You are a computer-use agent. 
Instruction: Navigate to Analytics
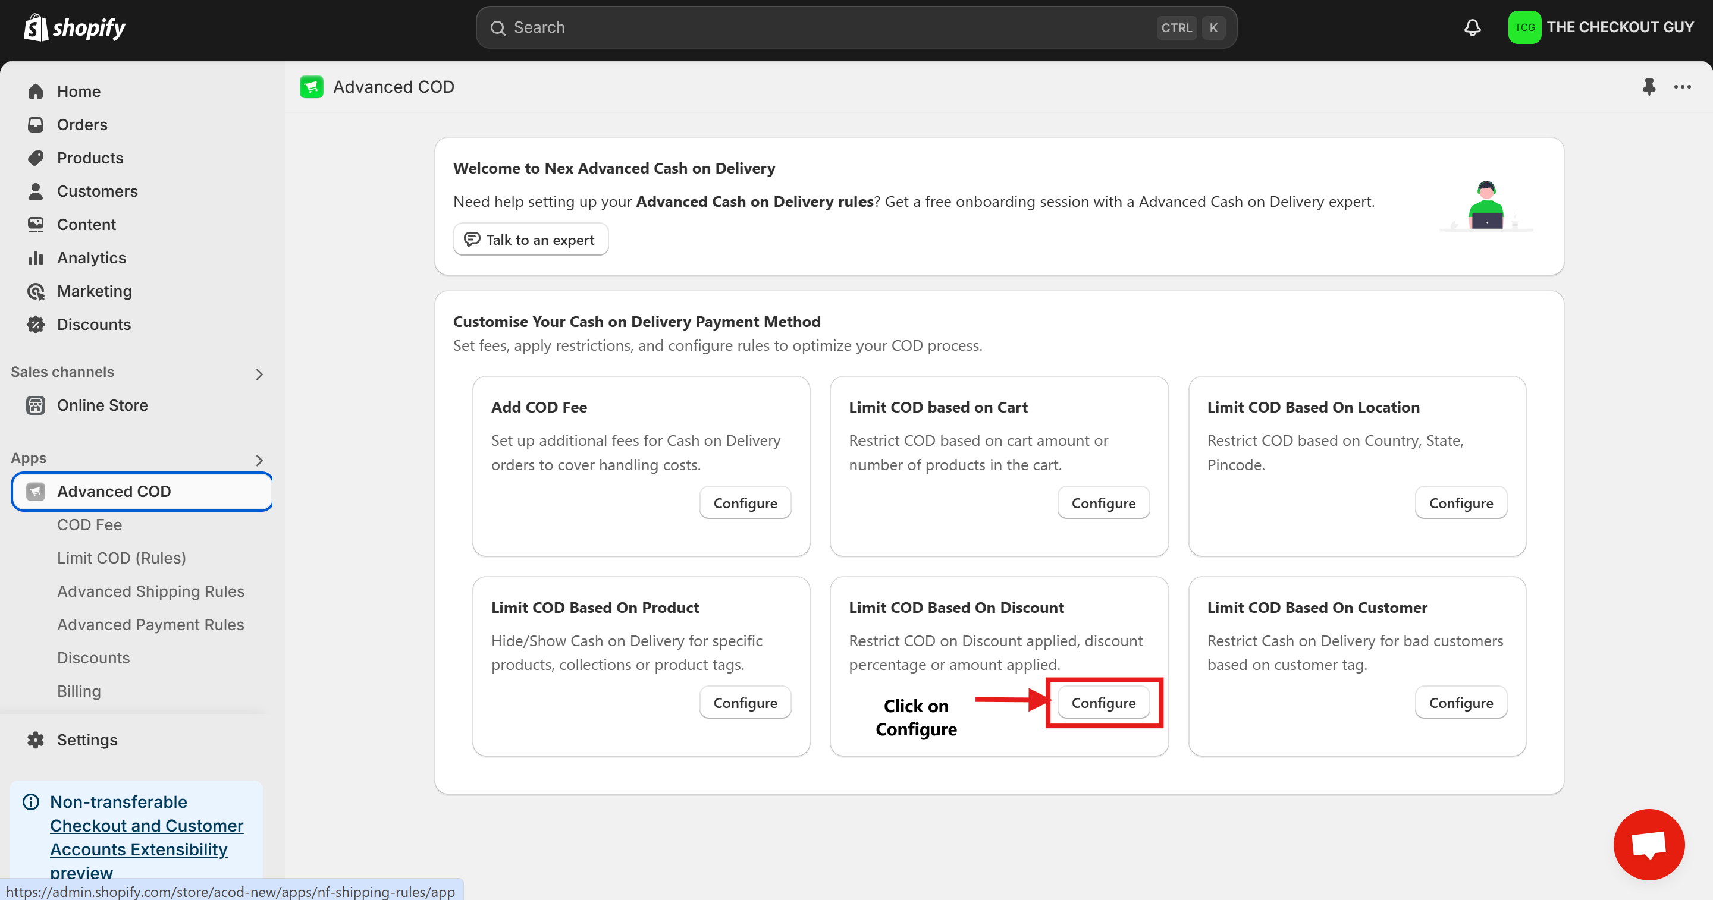click(92, 258)
